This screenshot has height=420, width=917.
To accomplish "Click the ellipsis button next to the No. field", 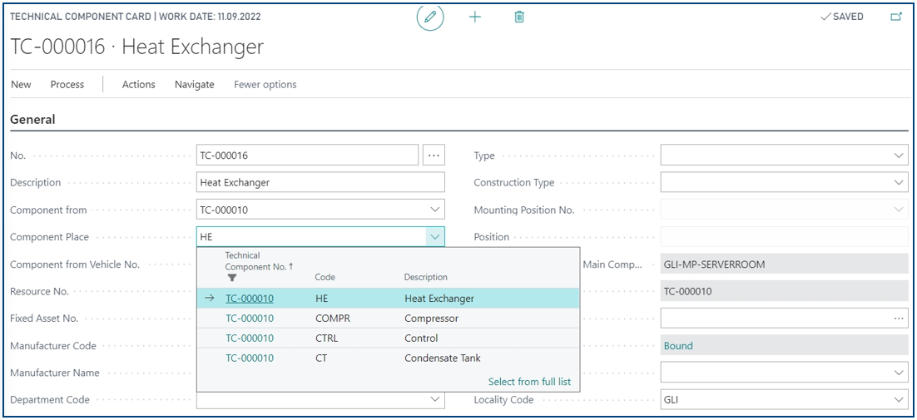I will [434, 156].
